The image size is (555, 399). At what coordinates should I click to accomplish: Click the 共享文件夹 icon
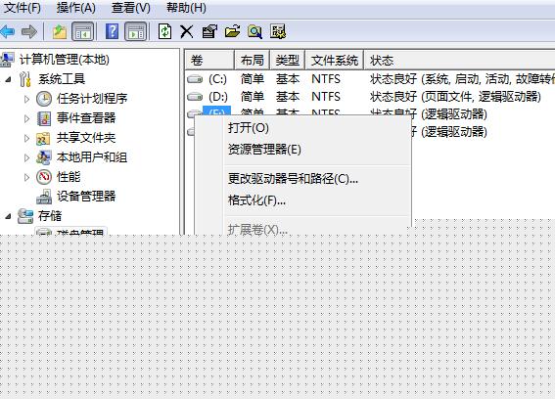[43, 138]
